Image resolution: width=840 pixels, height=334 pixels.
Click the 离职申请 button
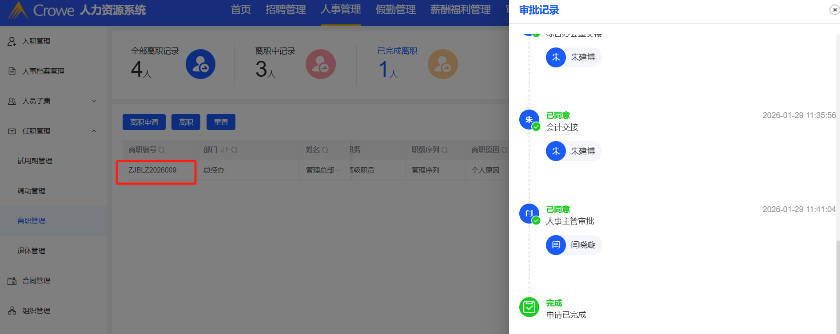144,122
